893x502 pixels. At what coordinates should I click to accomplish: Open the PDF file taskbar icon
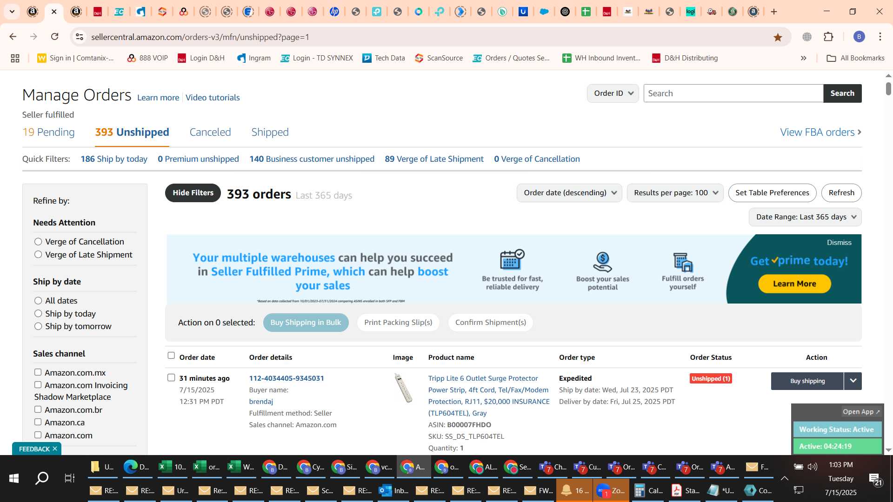686,490
